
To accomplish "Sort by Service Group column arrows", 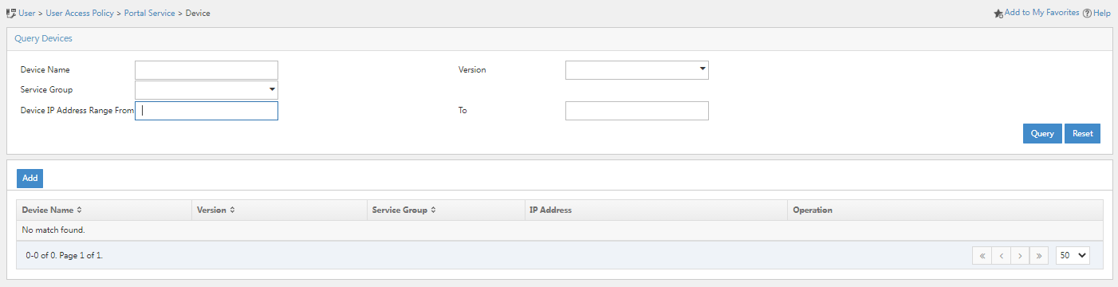I will [x=434, y=210].
